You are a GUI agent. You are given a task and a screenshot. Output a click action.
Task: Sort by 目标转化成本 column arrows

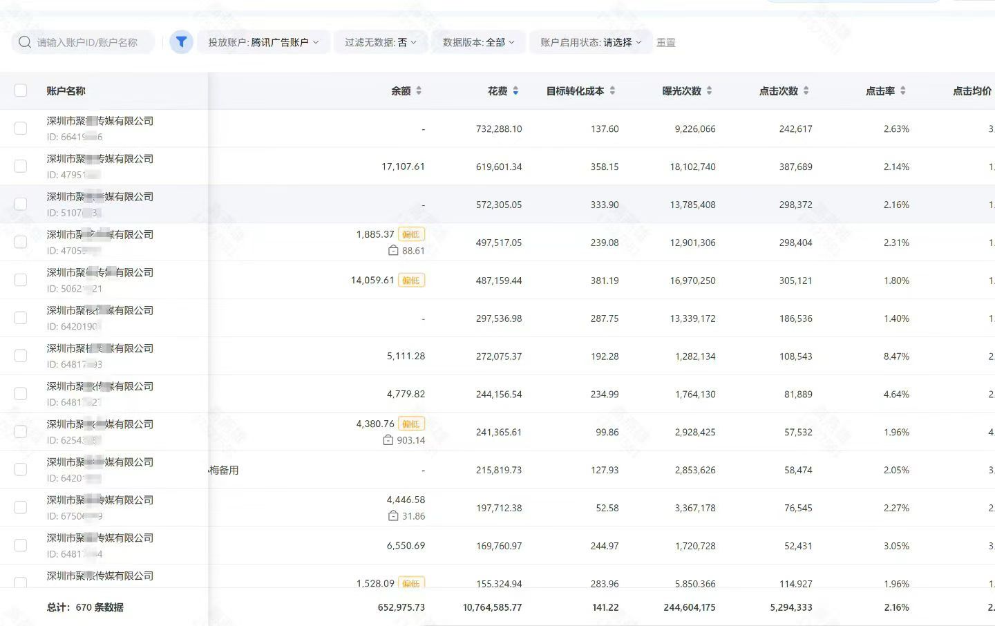[x=612, y=91]
